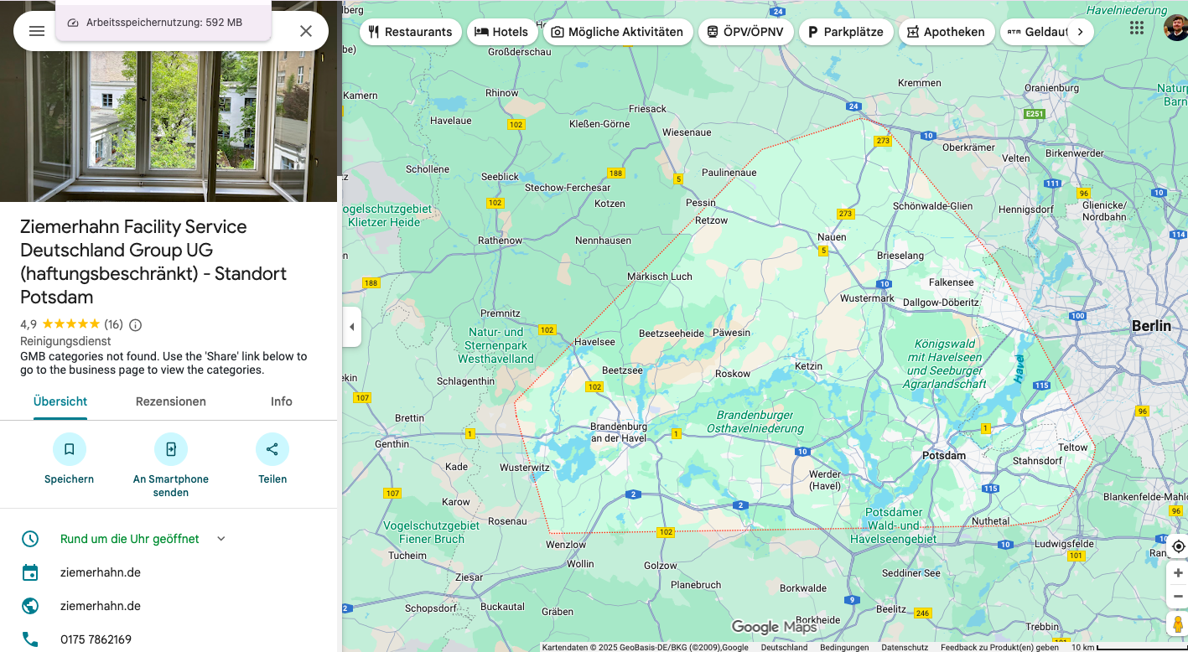Viewport: 1188px width, 652px height.
Task: Filter map by Restaurants
Action: point(411,32)
